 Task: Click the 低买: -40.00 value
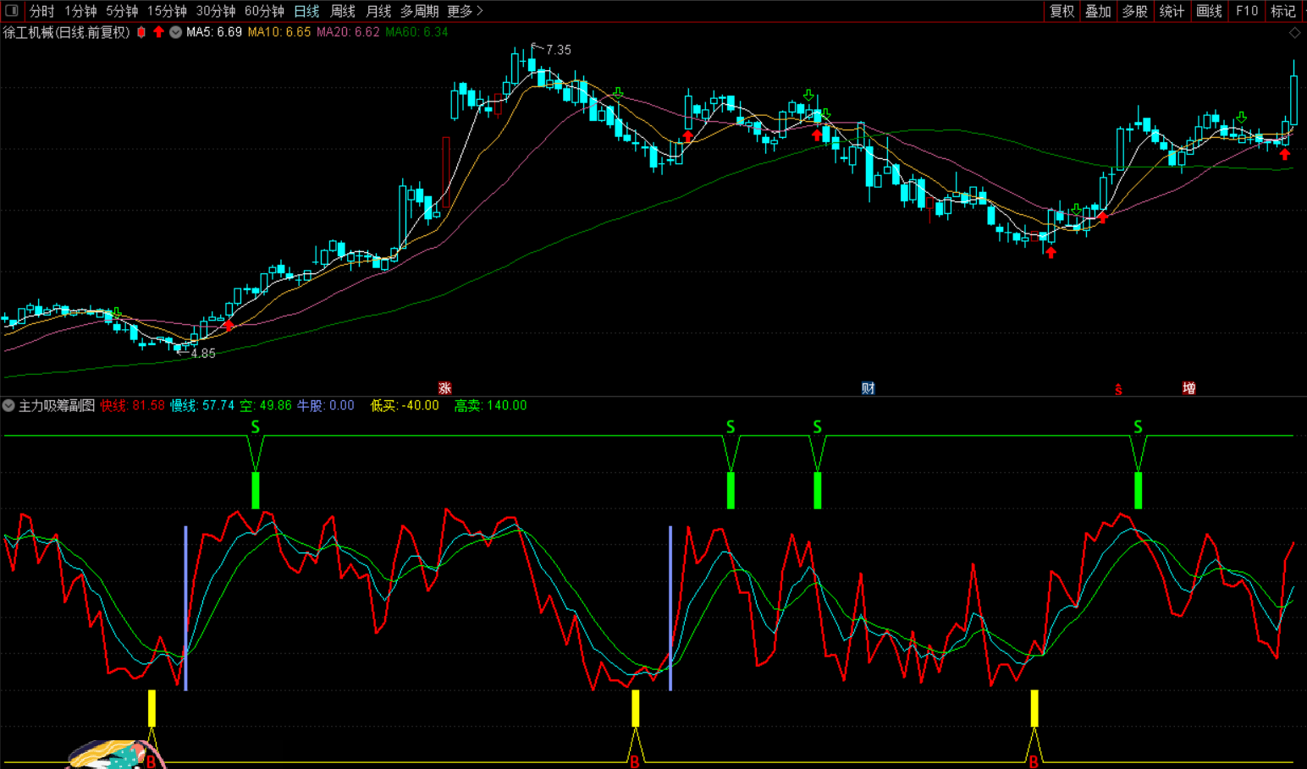tap(405, 405)
